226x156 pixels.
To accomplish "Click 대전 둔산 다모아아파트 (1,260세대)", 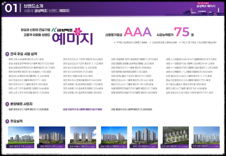I will click(x=80, y=68).
